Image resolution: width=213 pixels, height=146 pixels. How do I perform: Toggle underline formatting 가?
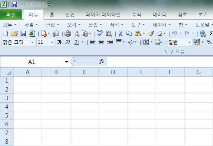pos(77,42)
